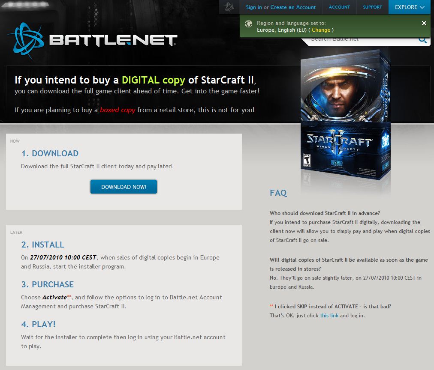Click Create an Account link

click(293, 7)
